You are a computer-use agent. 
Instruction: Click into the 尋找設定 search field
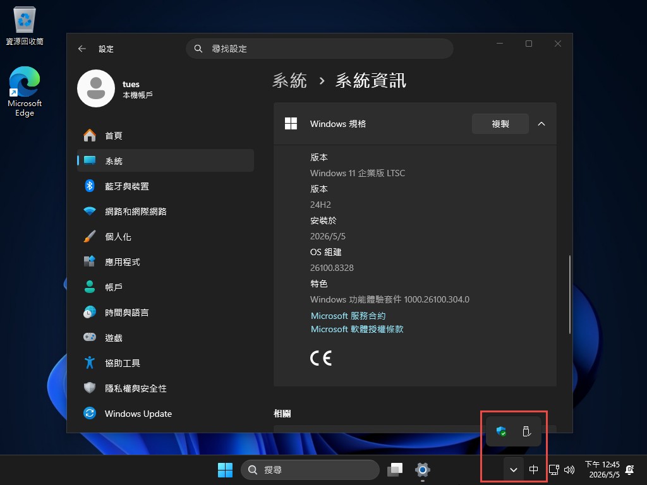[x=319, y=49]
